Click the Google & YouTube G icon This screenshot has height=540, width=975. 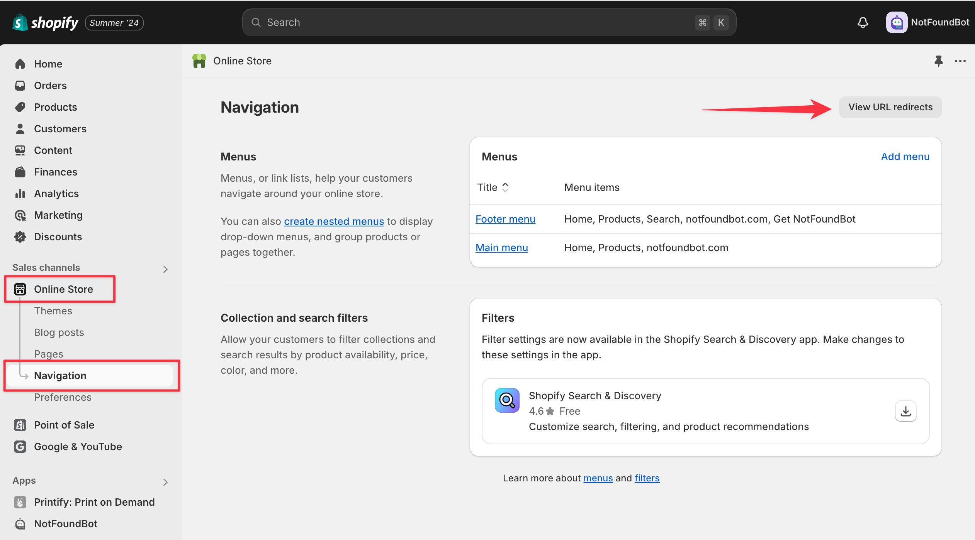point(20,446)
